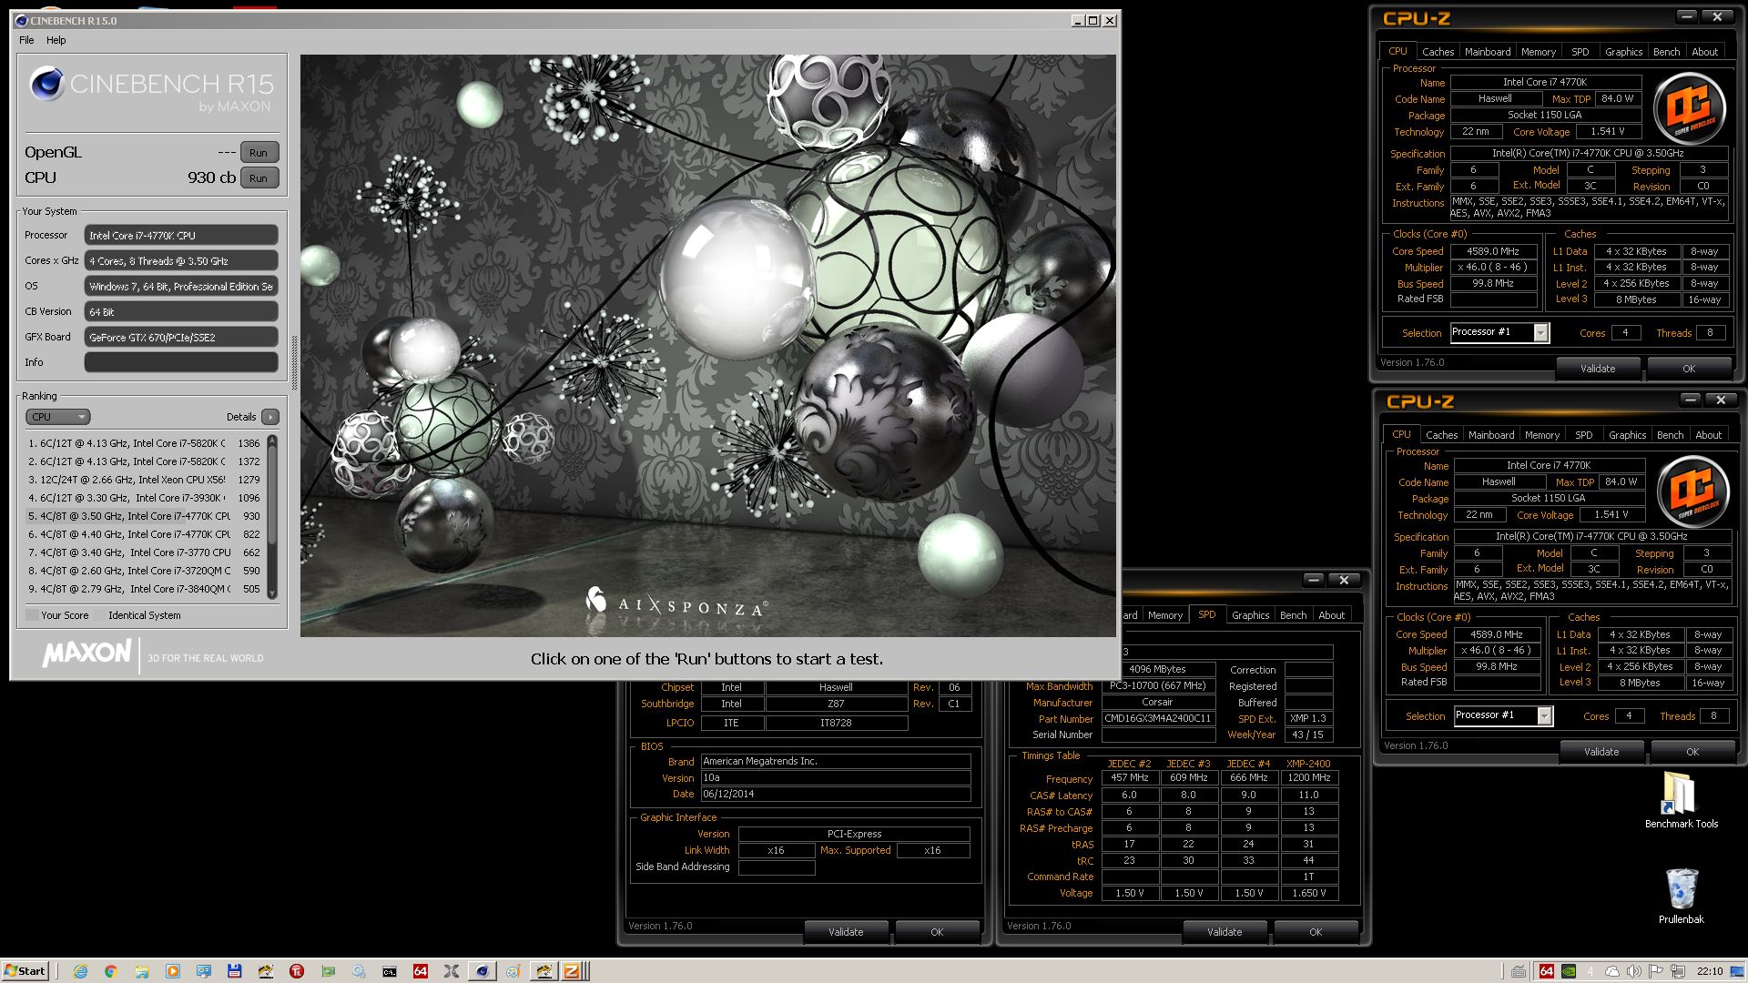Image resolution: width=1748 pixels, height=983 pixels.
Task: Select ranking row 9 i7-3840QM score 505
Action: click(x=144, y=589)
